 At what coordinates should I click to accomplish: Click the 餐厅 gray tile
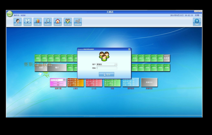pyautogui.click(x=57, y=68)
